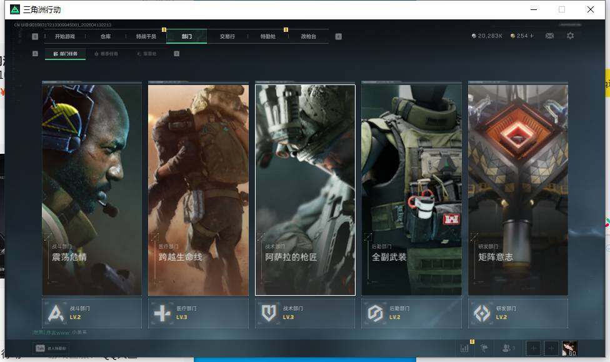This screenshot has height=362, width=610.
Task: Open the mail envelope icon
Action: (550, 36)
